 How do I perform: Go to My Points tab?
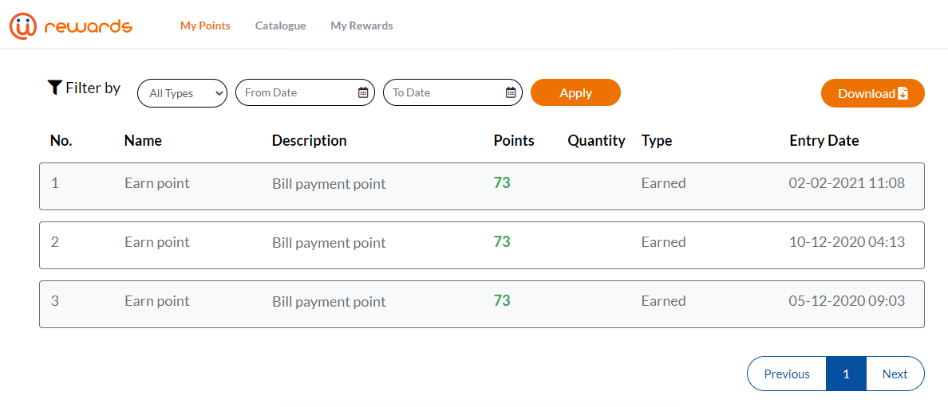tap(205, 26)
